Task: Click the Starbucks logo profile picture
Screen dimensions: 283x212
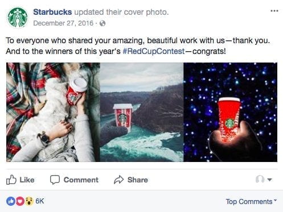Action: coord(18,18)
